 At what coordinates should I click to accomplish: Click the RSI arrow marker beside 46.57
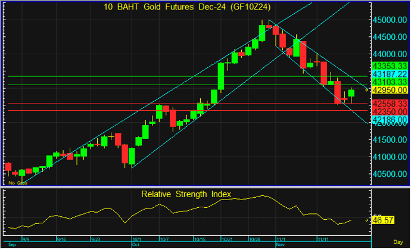(x=366, y=220)
